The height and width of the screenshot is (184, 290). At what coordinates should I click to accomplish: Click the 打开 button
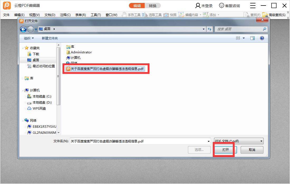[226, 150]
